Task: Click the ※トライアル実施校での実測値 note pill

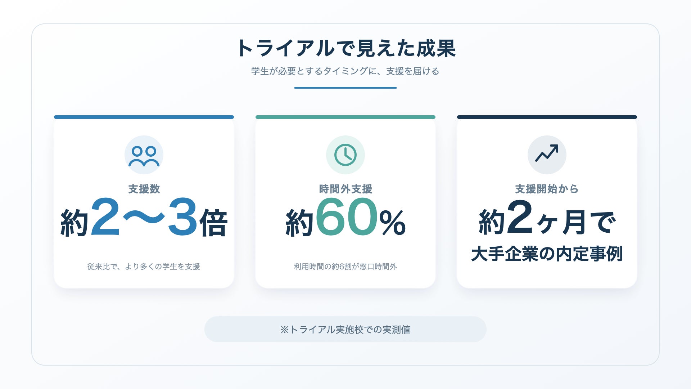Action: click(x=345, y=329)
